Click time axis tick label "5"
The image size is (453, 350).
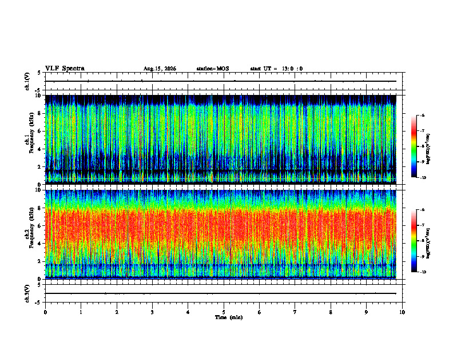[x=224, y=312]
